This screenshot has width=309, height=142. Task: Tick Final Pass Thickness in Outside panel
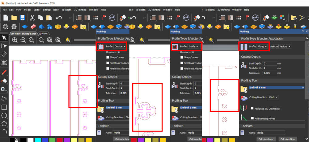[x=108, y=63]
